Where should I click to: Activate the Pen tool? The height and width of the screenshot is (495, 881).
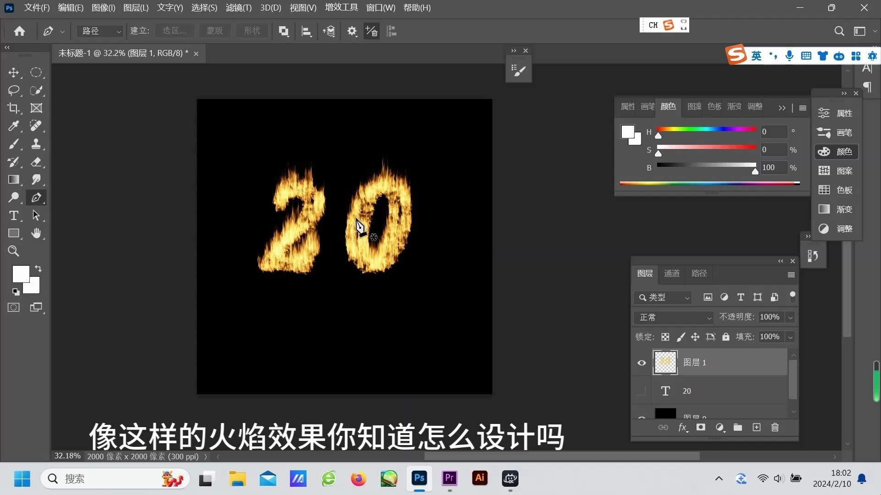(x=36, y=198)
